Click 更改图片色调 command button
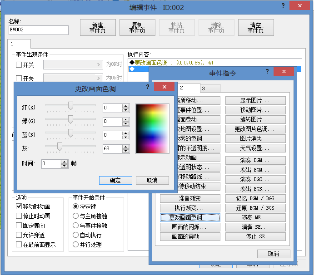The image size is (314, 275). pyautogui.click(x=255, y=129)
